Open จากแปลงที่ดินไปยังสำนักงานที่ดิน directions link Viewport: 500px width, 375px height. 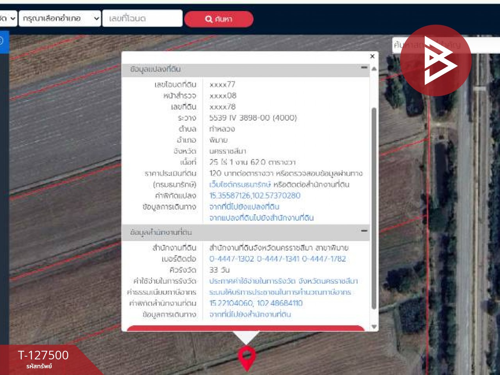[261, 218]
